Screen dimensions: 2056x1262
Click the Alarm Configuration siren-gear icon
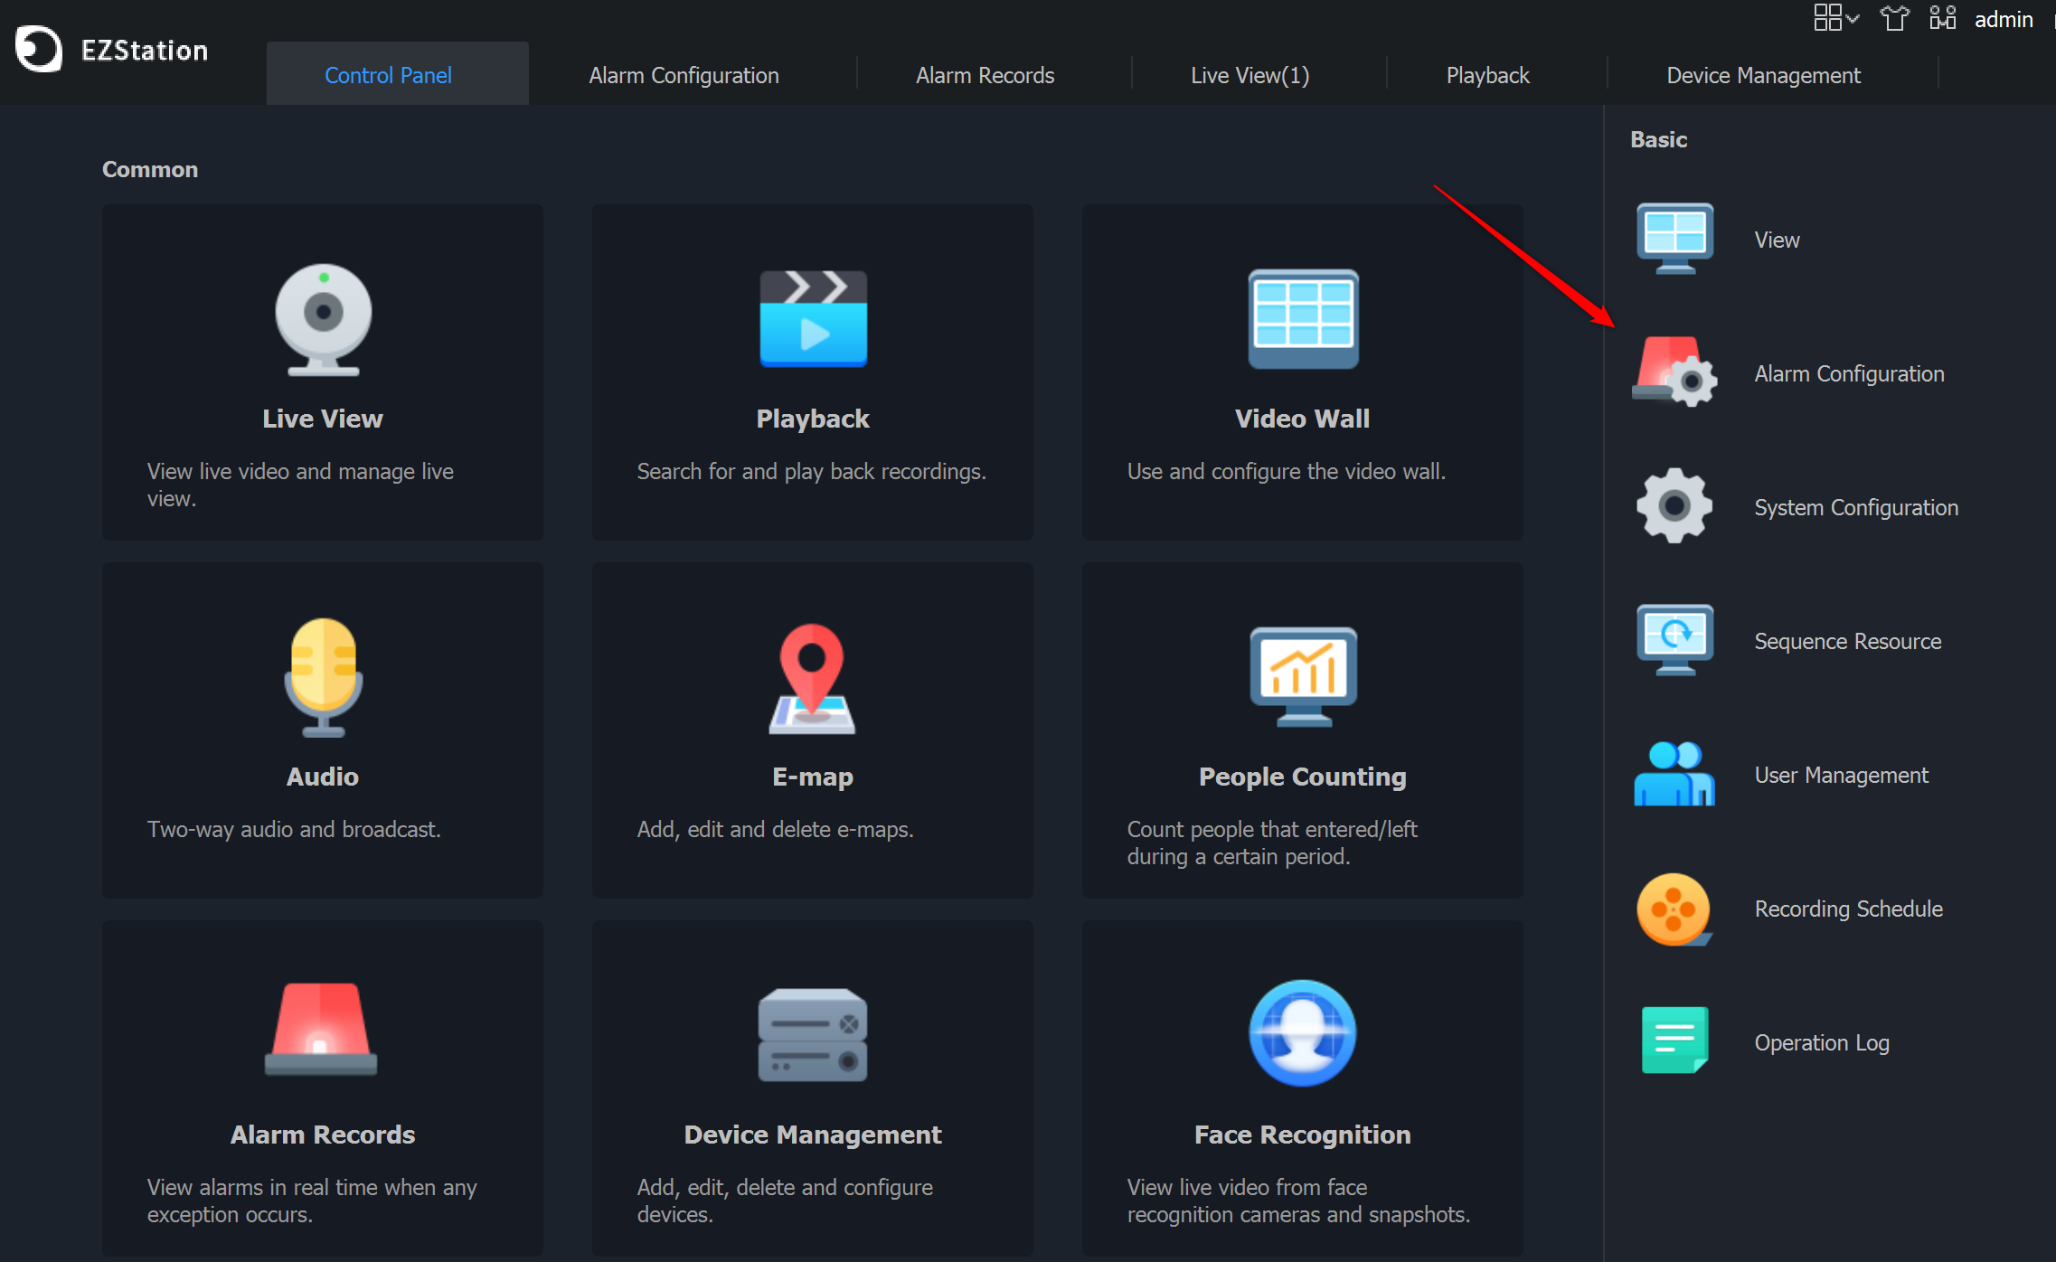click(x=1674, y=372)
